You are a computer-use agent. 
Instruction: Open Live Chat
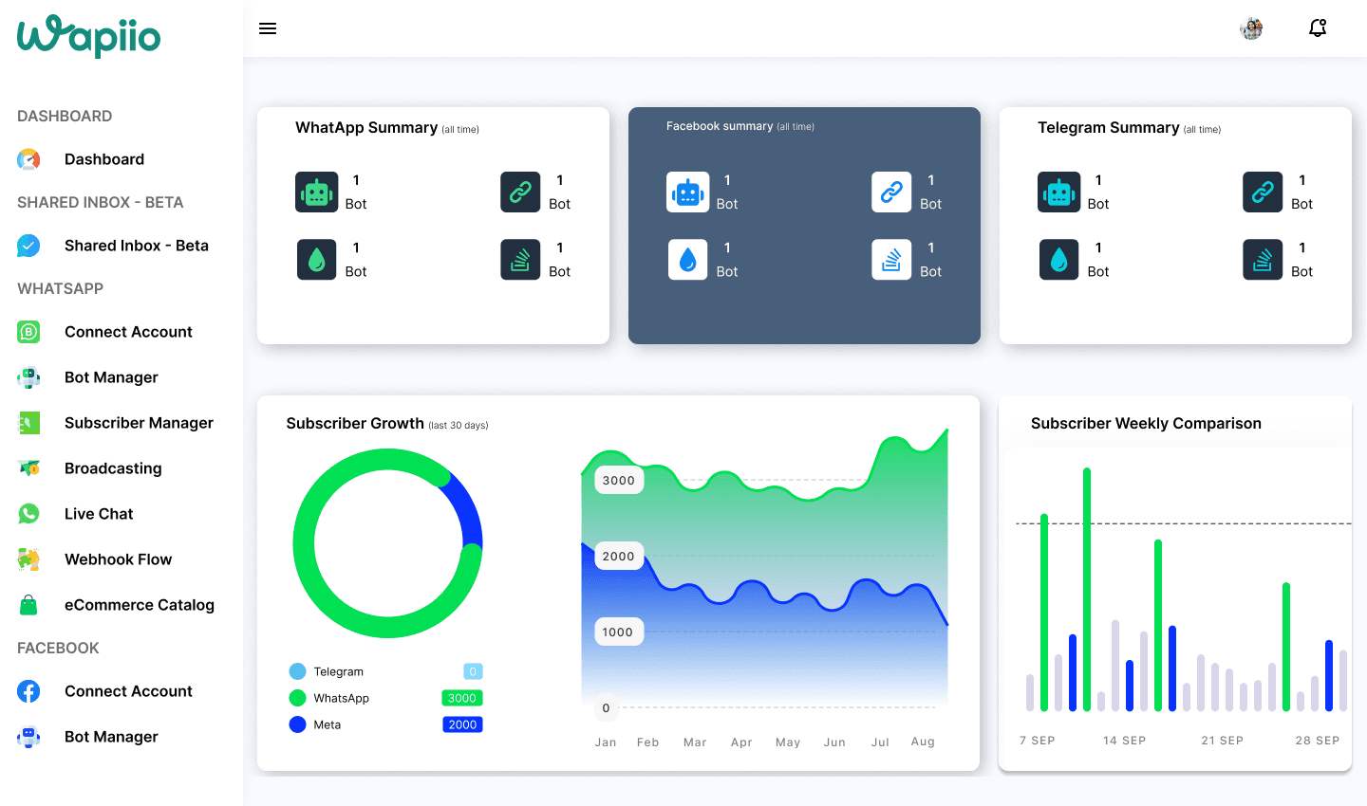(99, 514)
